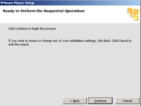Click the VMware yellow boxes logo icon

pyautogui.click(x=133, y=14)
